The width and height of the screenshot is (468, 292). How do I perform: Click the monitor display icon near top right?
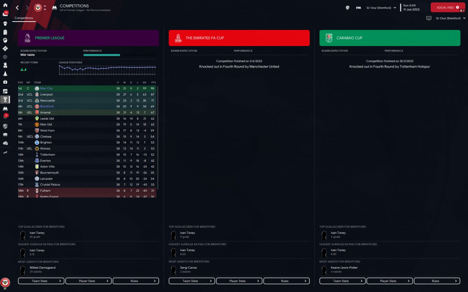tap(429, 18)
